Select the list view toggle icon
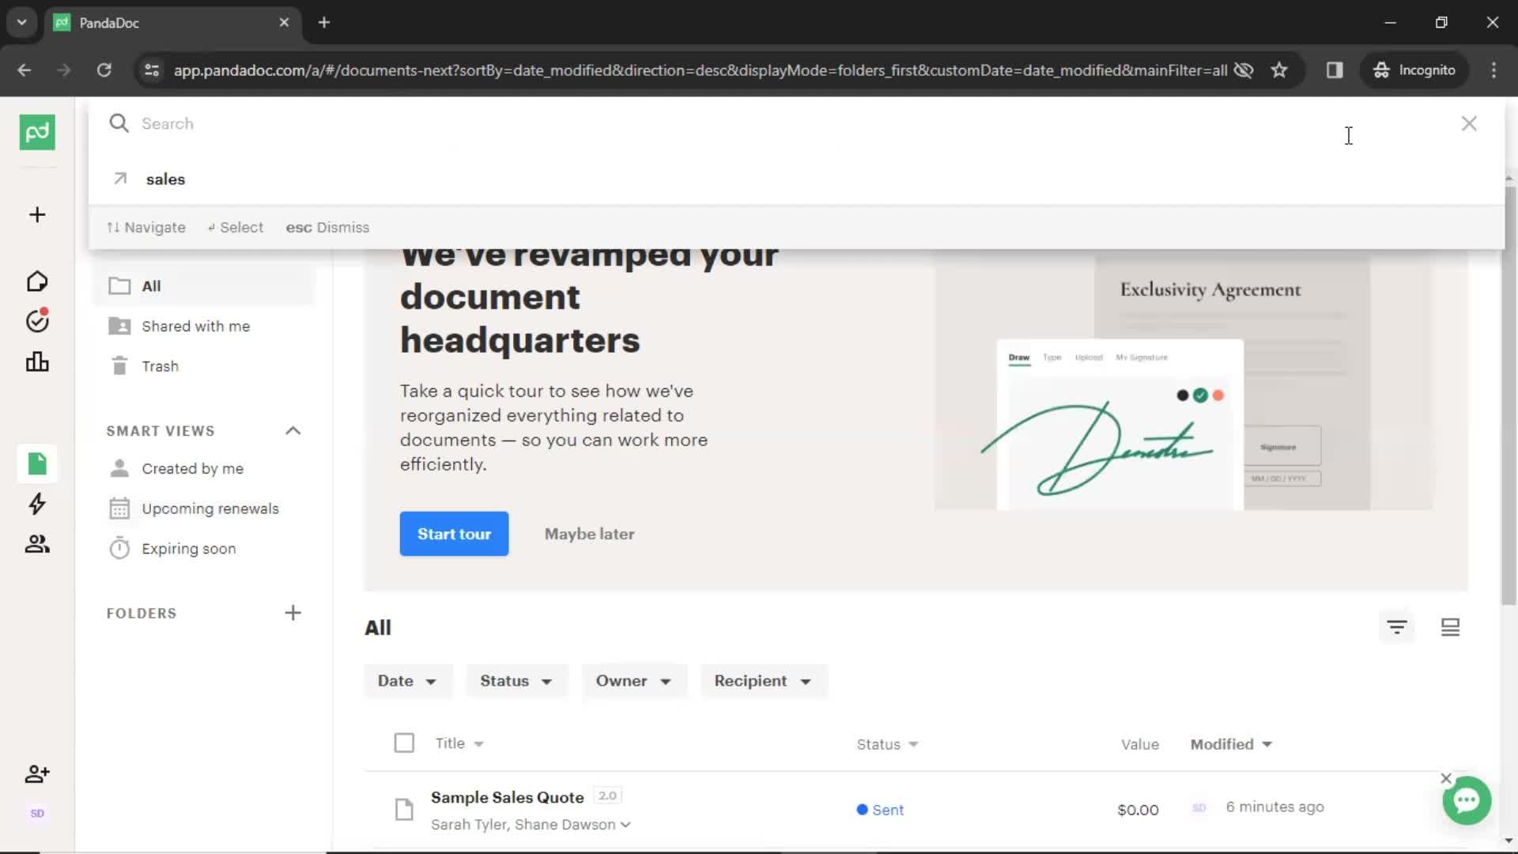The image size is (1518, 854). click(1452, 627)
